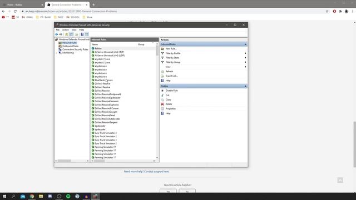Open the SCHOOL bookmark
The height and width of the screenshot is (200, 356).
click(x=73, y=17)
